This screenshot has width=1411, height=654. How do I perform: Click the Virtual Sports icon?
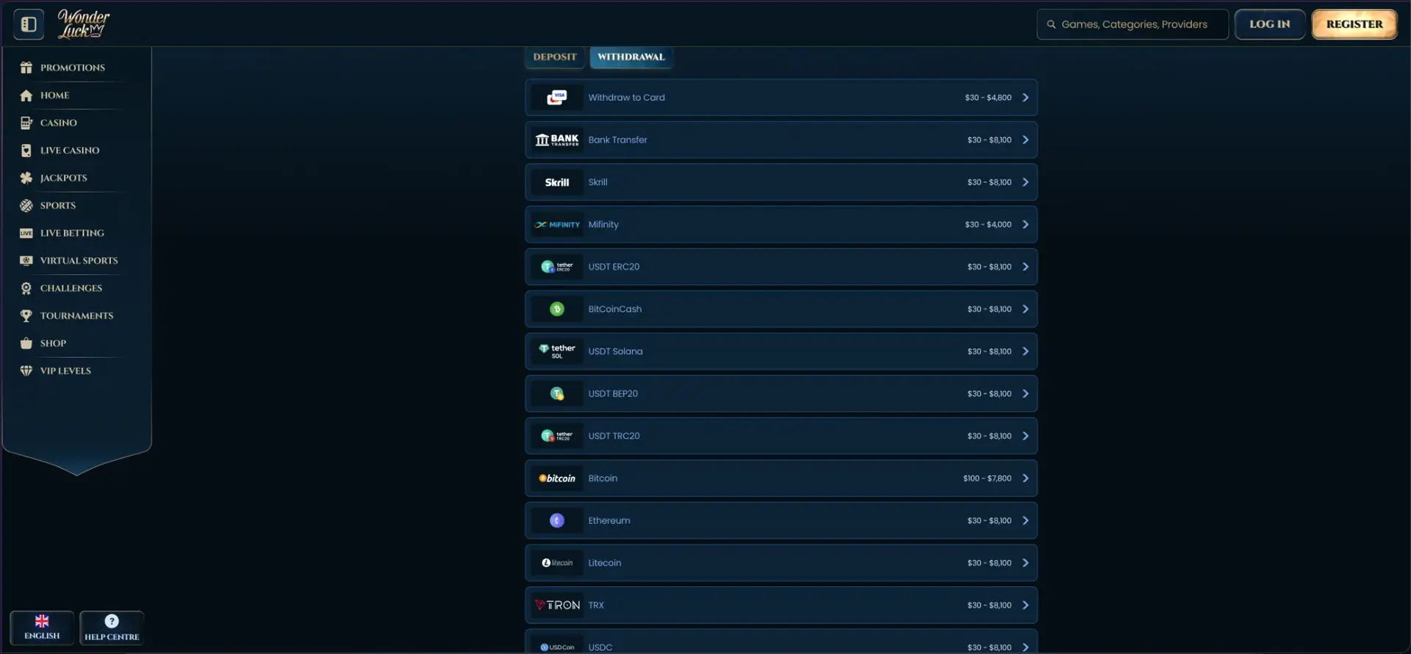(26, 261)
